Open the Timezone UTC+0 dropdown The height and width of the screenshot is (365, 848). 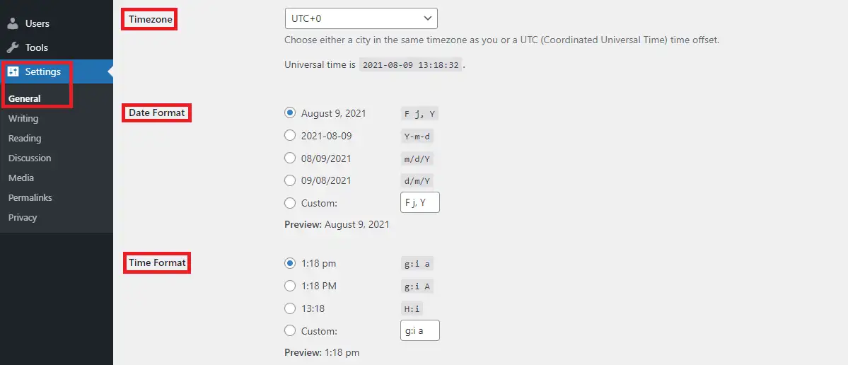[361, 18]
